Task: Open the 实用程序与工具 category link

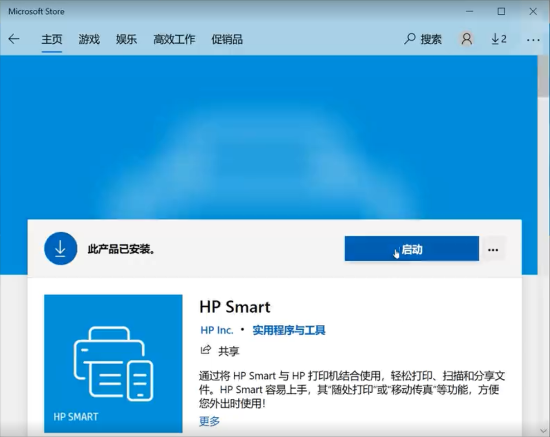Action: pyautogui.click(x=289, y=330)
